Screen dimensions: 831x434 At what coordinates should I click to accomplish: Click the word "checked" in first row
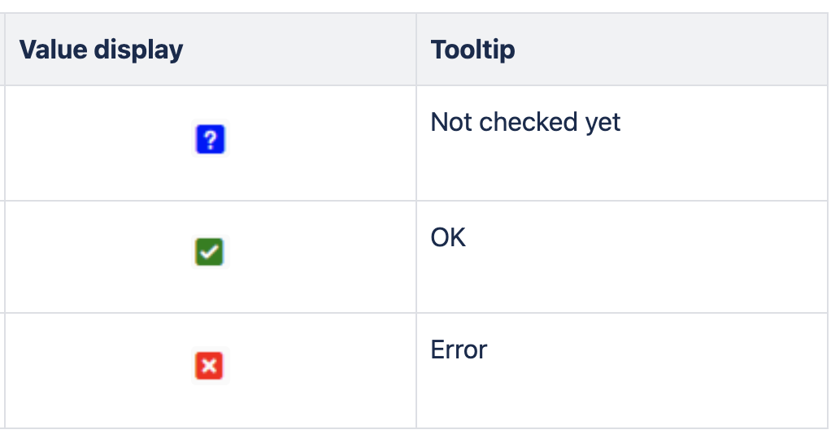(528, 122)
